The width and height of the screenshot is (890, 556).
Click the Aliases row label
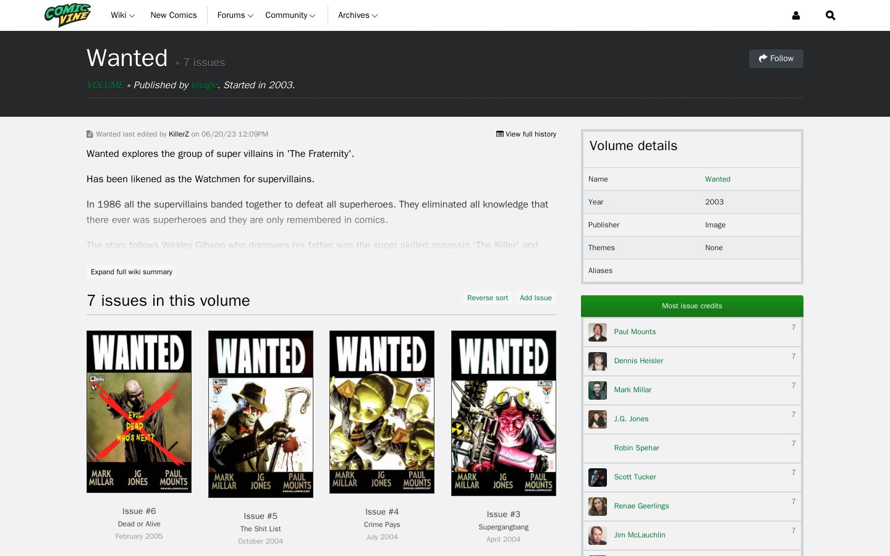[600, 271]
